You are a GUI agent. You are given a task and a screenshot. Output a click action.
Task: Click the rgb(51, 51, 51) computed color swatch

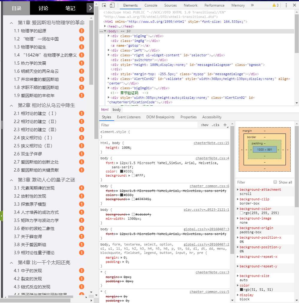[241, 289]
